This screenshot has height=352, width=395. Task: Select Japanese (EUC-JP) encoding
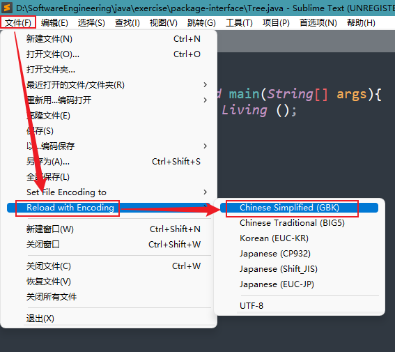(300, 284)
